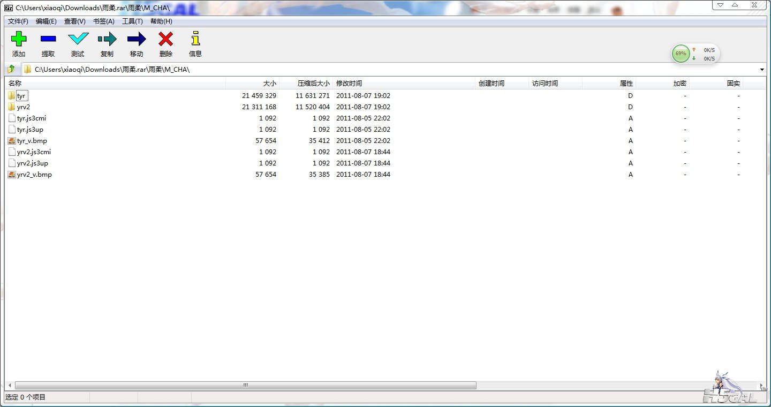Sort by 修改时间 column header
The height and width of the screenshot is (407, 771).
[349, 84]
